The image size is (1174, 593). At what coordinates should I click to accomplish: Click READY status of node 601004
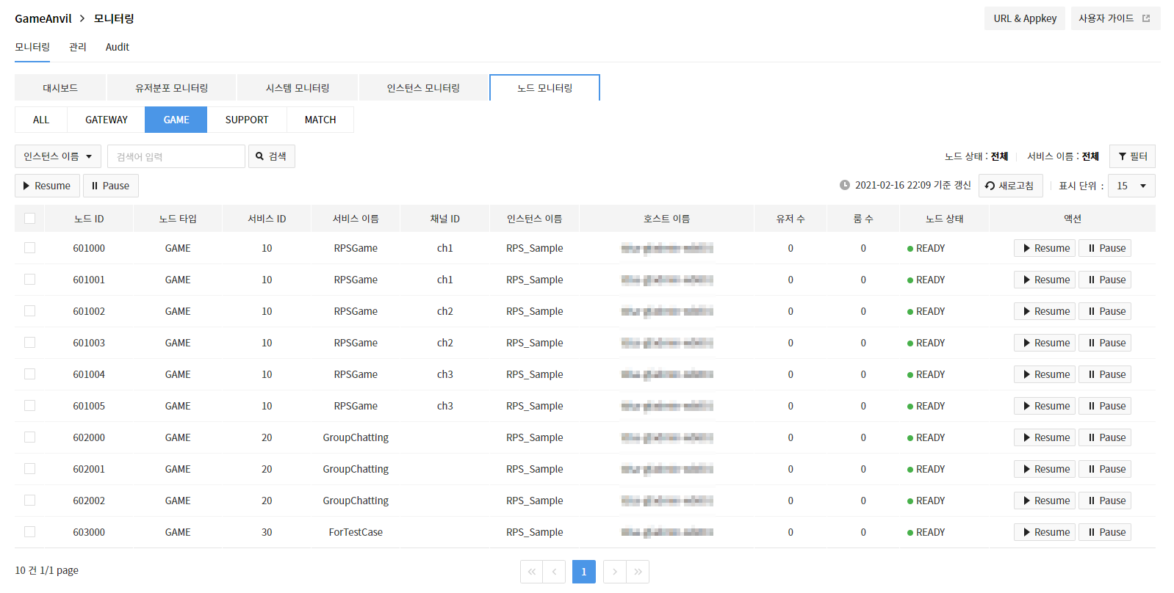pyautogui.click(x=926, y=374)
